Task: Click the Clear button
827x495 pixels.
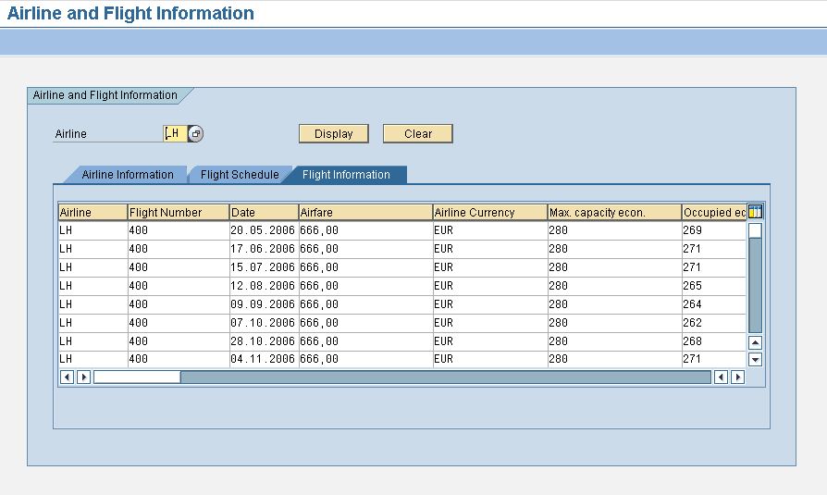Action: coord(418,134)
